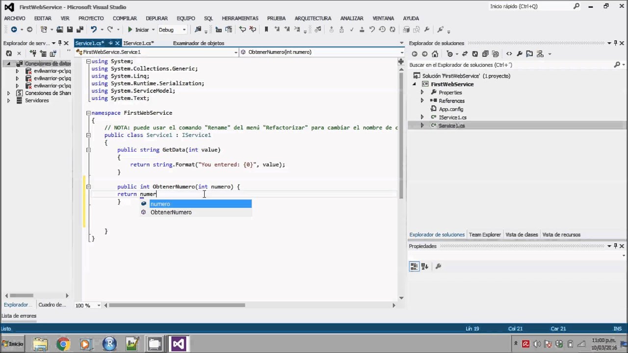Screen dimensions: 628x353
Task: Select IService1.cs in Solution Explorer
Action: pos(452,118)
